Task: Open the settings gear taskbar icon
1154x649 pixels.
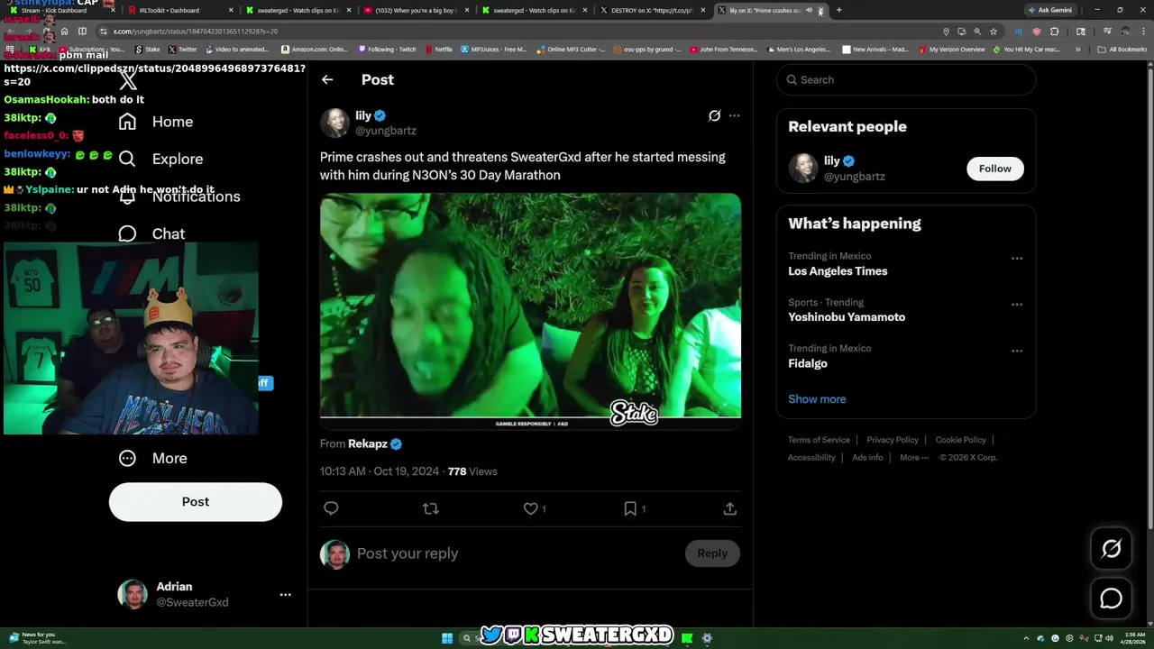Action: click(x=707, y=638)
